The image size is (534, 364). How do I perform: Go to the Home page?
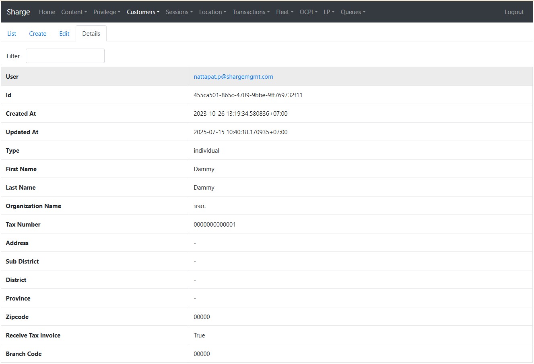47,12
